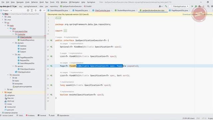This screenshot has width=213, height=120.
Task: Click the UTF-8 encoding in status bar
Action: coord(204,118)
